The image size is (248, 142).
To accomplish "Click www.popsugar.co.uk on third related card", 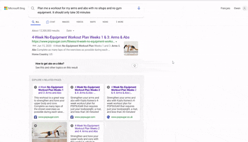I will 122,117.
